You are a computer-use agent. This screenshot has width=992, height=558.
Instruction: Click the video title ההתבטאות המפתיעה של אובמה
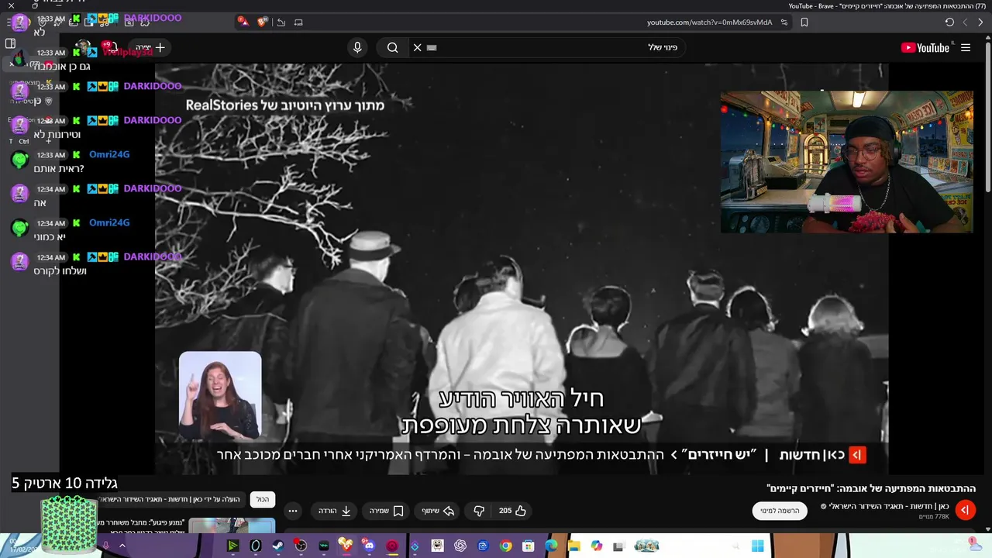[871, 489]
